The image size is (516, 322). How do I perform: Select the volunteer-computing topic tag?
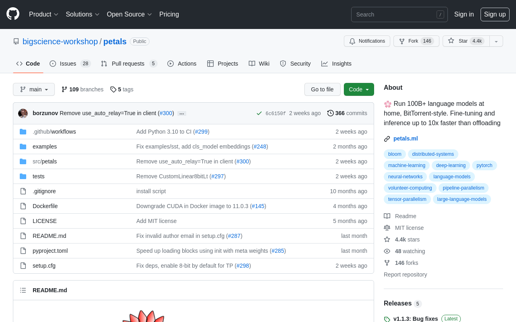click(x=410, y=188)
